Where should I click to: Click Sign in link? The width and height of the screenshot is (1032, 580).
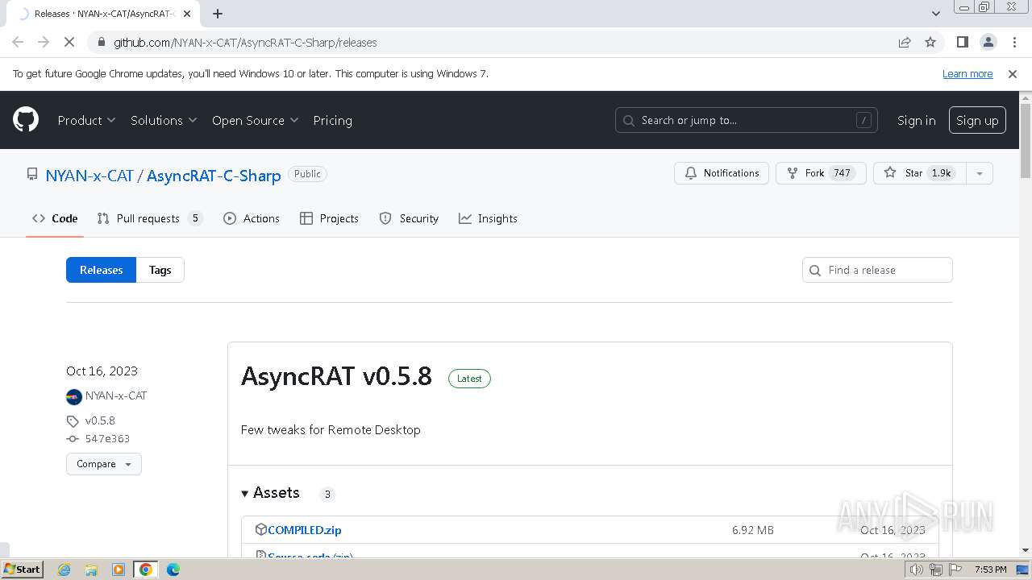[x=916, y=120]
